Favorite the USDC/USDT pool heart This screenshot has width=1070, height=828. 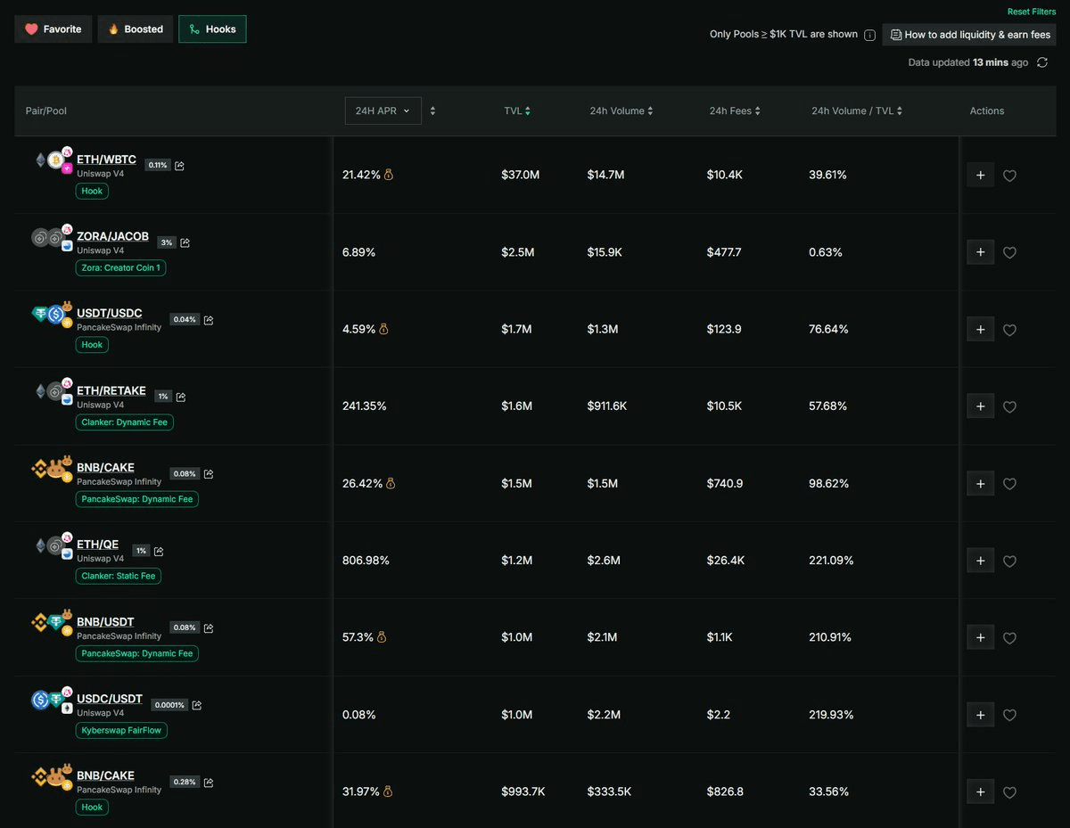coord(1009,716)
